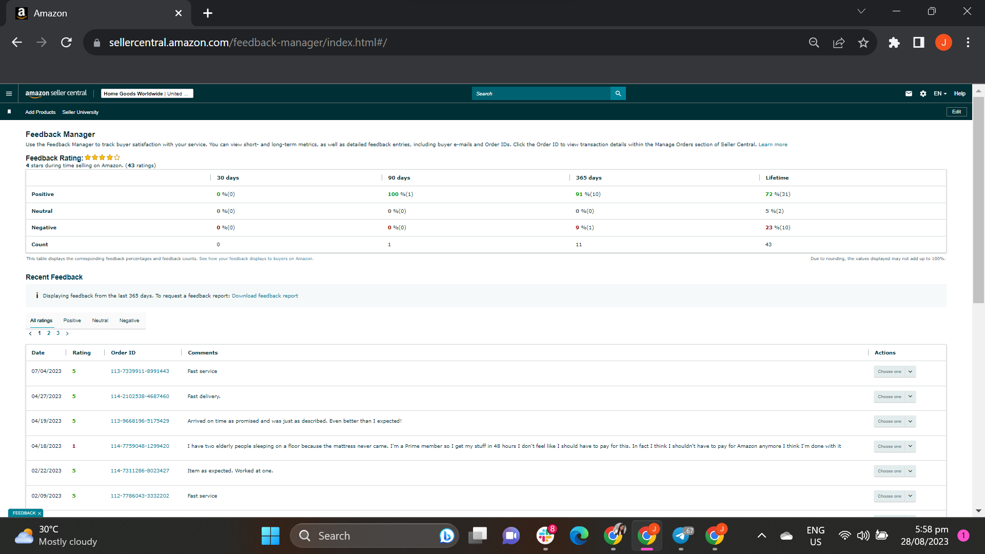985x554 pixels.
Task: Open the Bing chat icon in taskbar search
Action: point(447,536)
